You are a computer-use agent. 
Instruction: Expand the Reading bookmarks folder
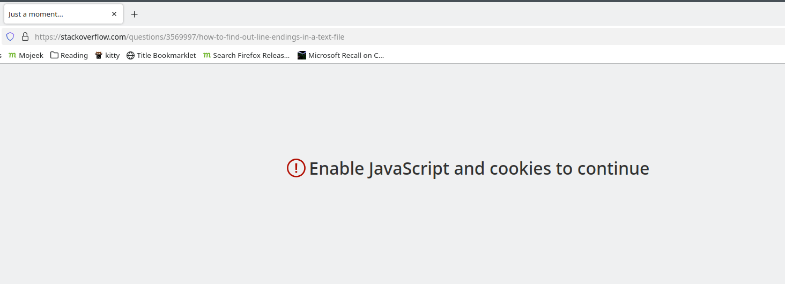point(69,55)
